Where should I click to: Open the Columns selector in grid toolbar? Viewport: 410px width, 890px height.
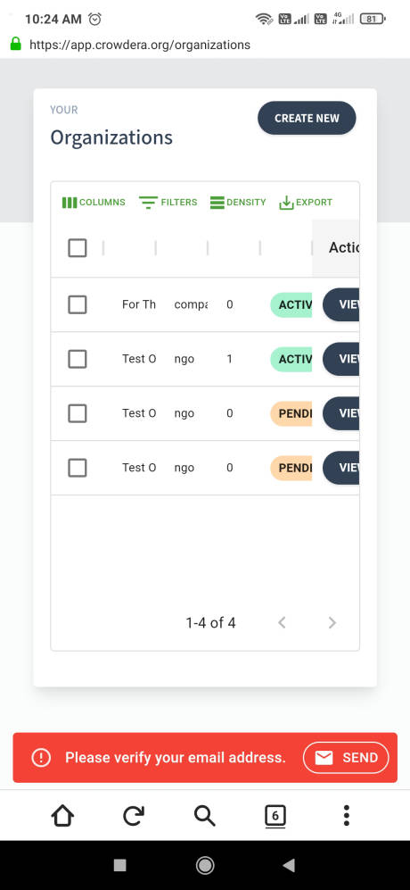(94, 202)
